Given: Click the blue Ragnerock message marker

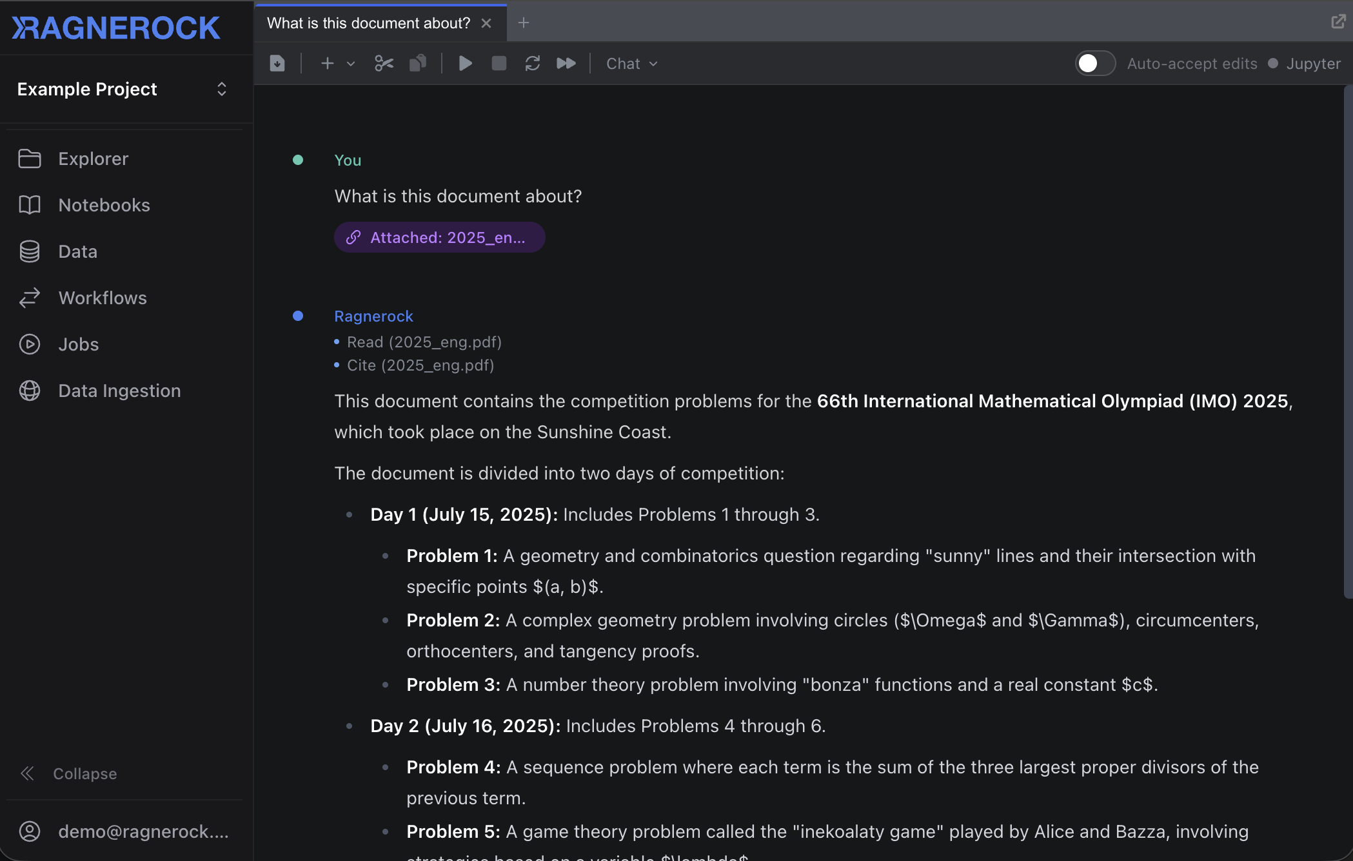Looking at the screenshot, I should click(298, 316).
